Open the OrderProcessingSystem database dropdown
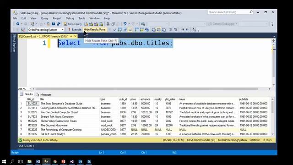The image size is (293, 165). click(x=63, y=29)
